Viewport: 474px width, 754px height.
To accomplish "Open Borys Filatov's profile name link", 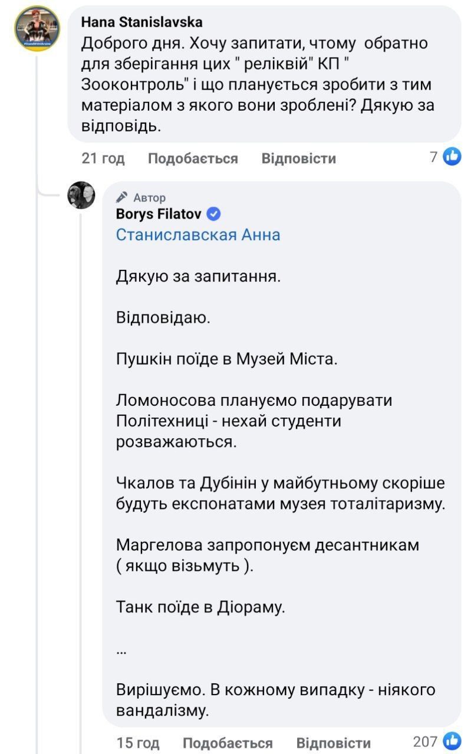I will point(158,214).
